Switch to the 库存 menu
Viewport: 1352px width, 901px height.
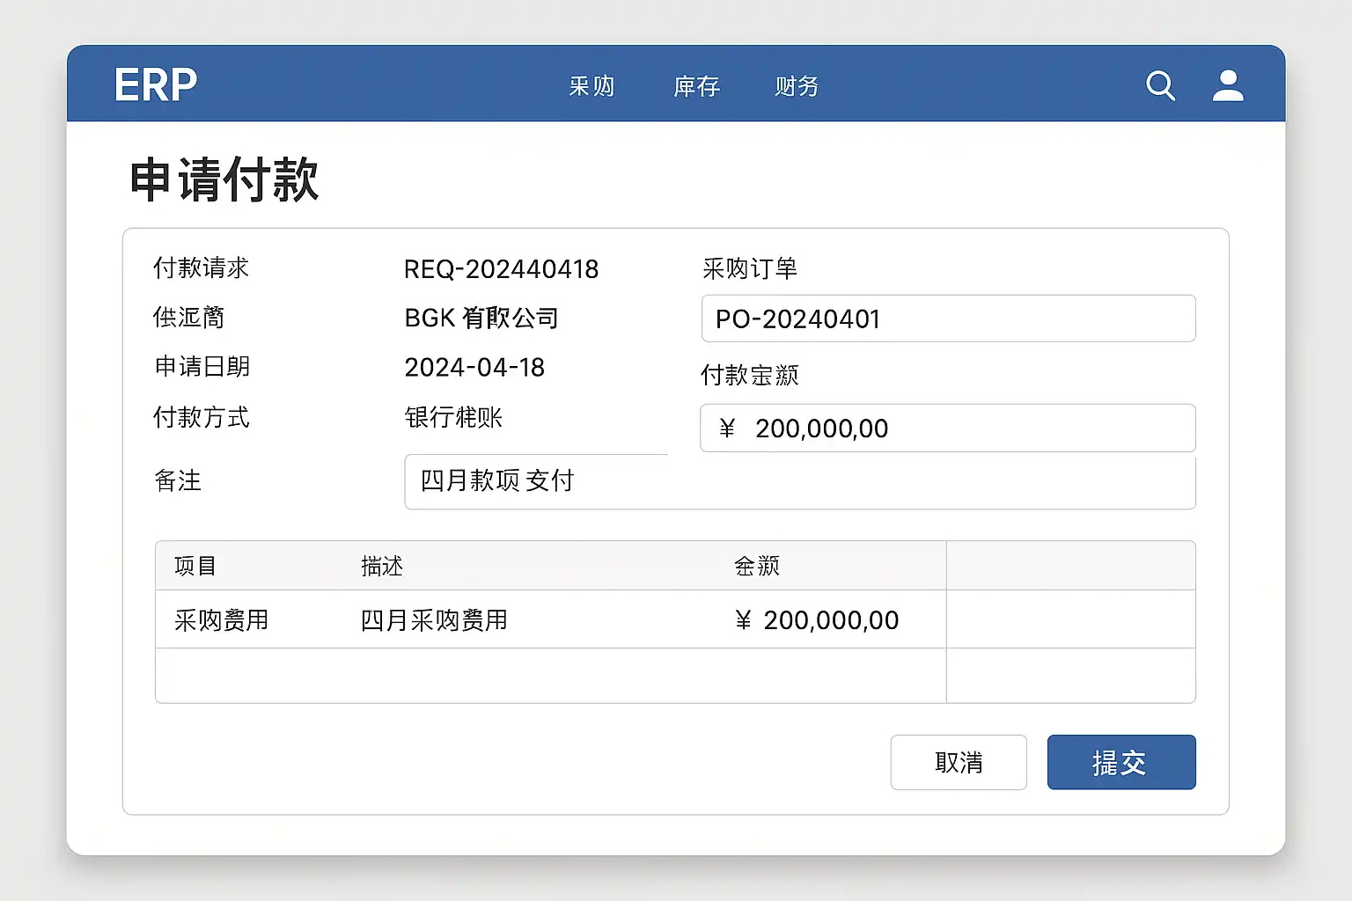pos(696,86)
